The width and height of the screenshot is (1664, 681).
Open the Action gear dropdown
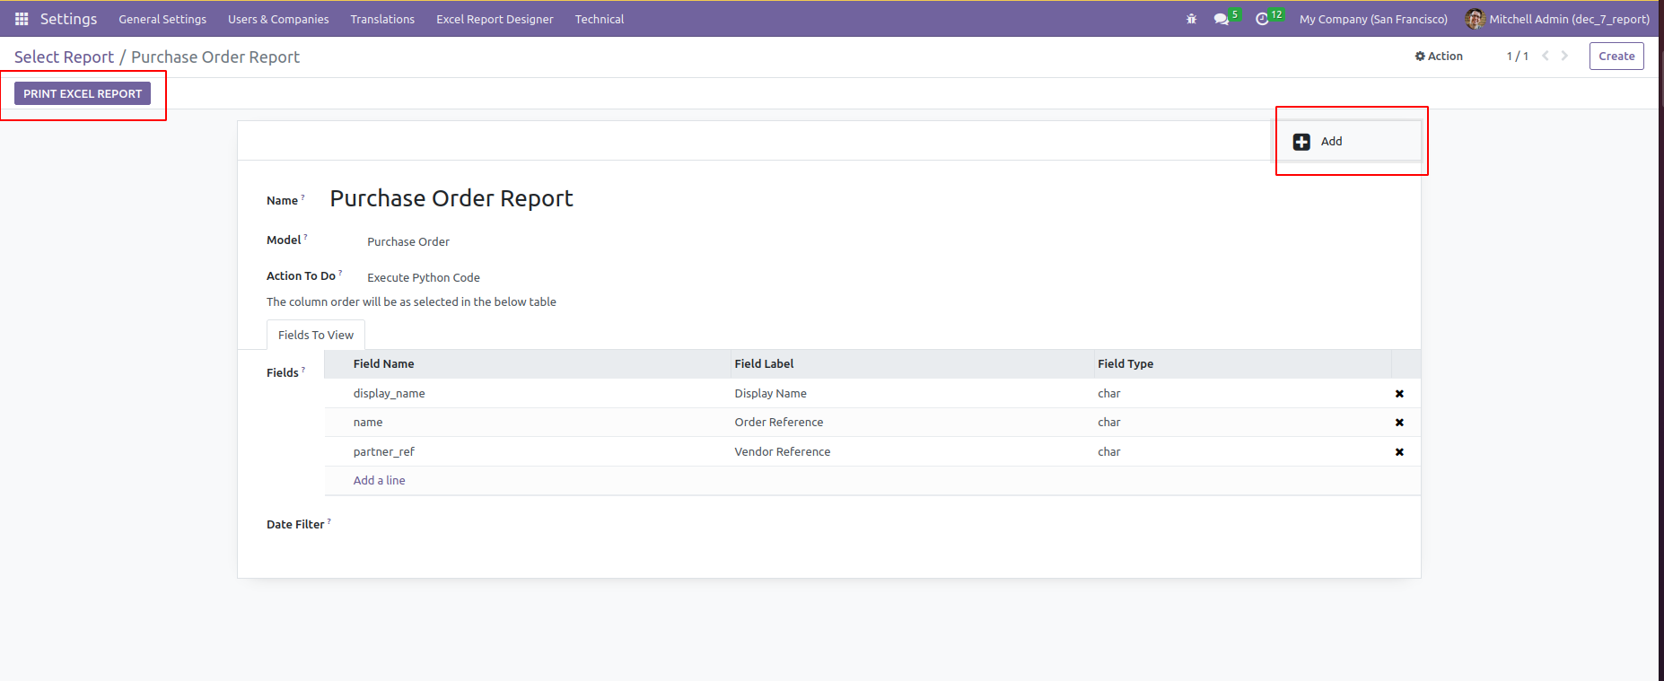pyautogui.click(x=1439, y=57)
